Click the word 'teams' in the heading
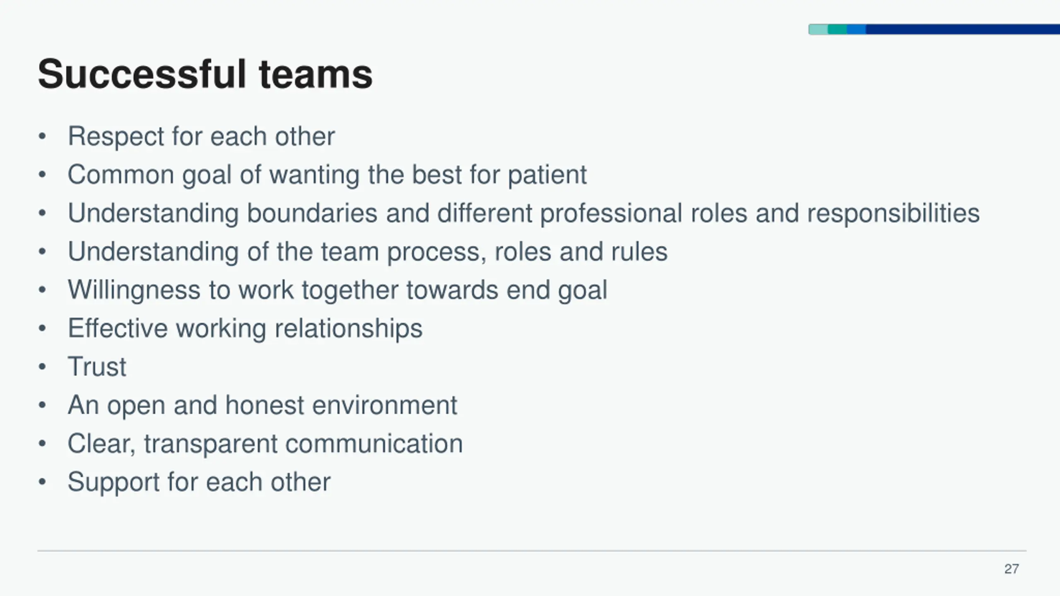 [x=316, y=74]
